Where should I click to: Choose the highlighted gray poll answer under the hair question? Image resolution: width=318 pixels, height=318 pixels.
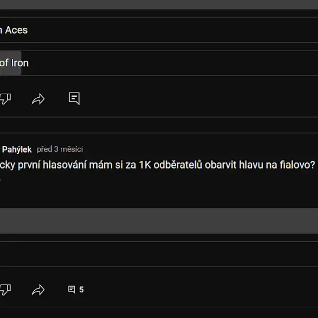click(159, 221)
